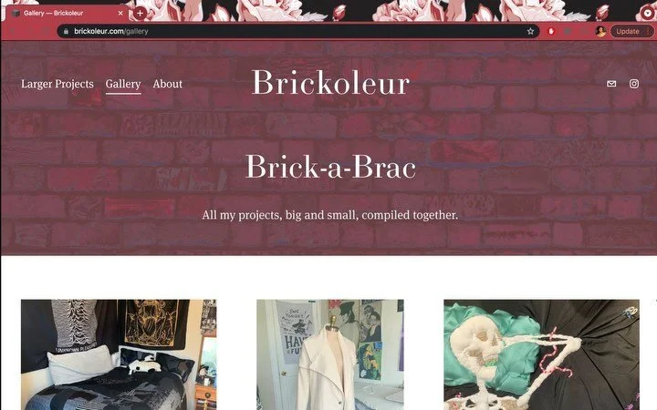Open the skeleton umbrella gallery photo
This screenshot has width=657, height=410.
coord(542,354)
